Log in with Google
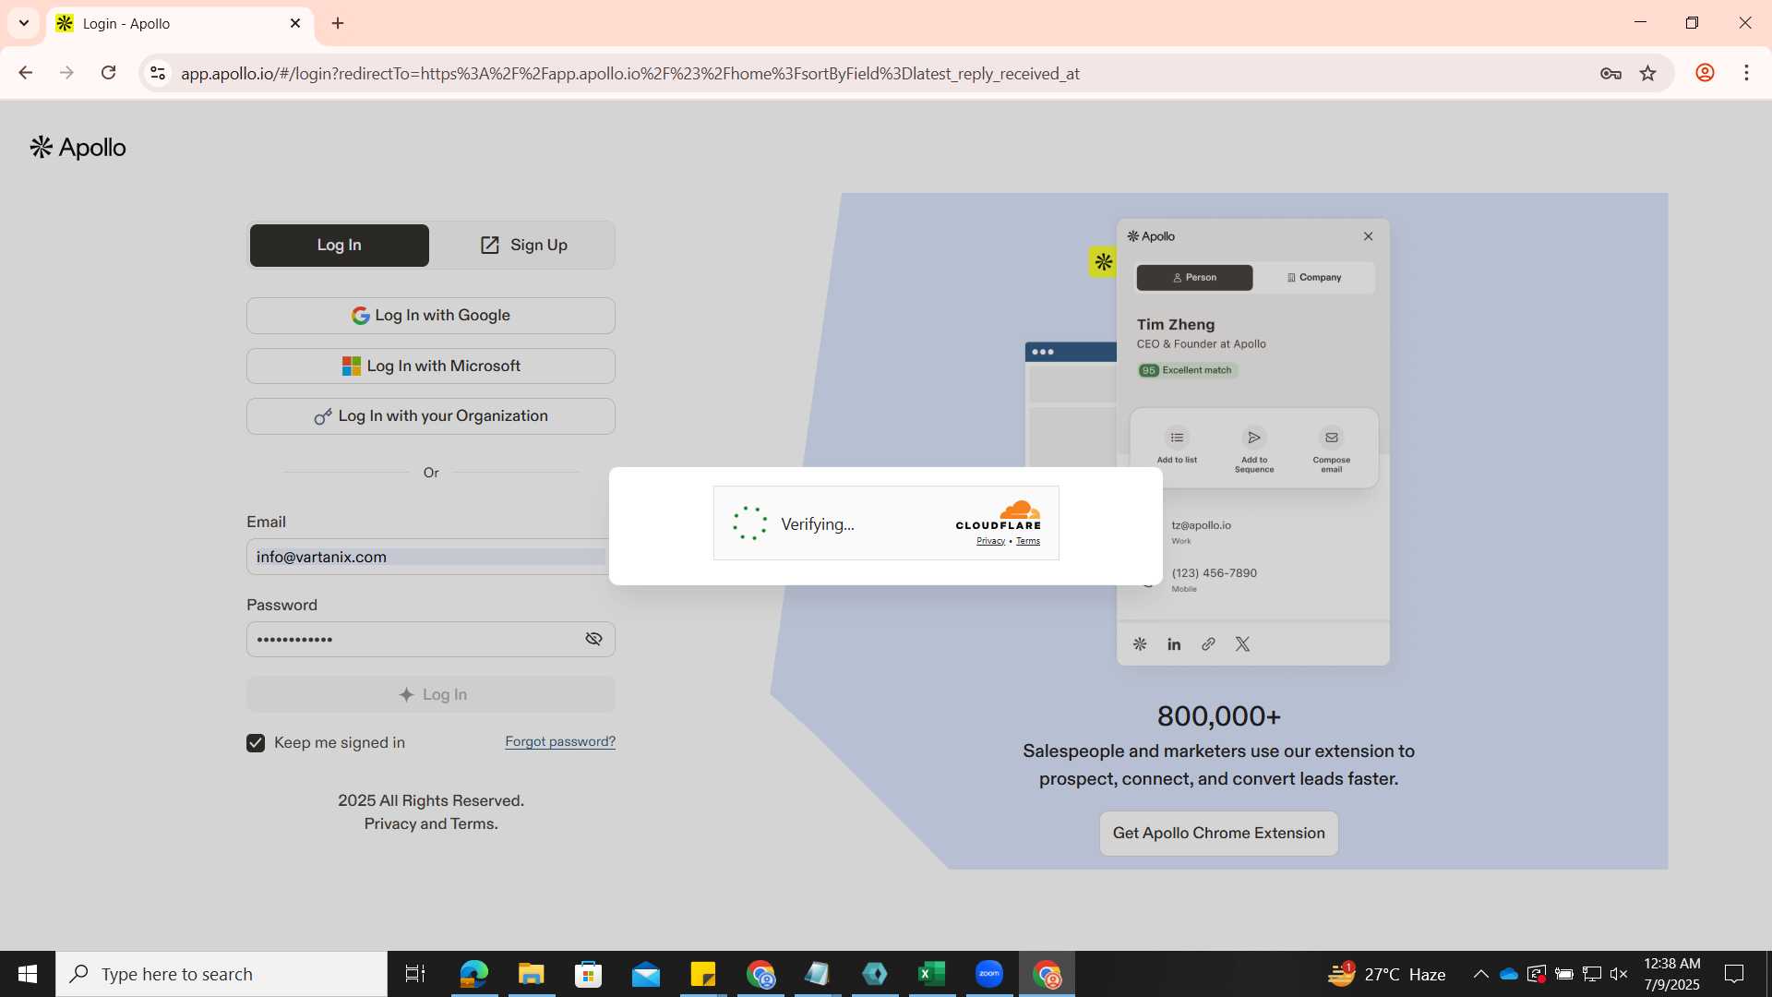The width and height of the screenshot is (1772, 997). [x=430, y=316]
